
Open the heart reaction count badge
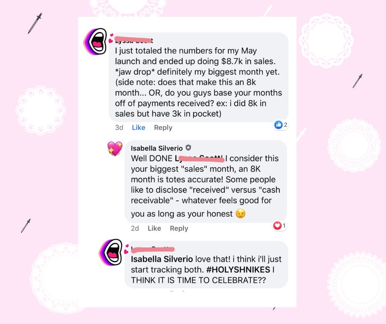coord(280,225)
